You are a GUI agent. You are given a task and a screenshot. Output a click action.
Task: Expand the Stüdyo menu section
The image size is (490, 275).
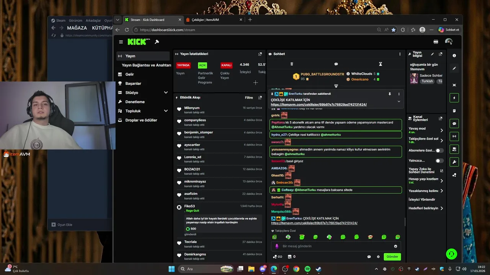166,92
